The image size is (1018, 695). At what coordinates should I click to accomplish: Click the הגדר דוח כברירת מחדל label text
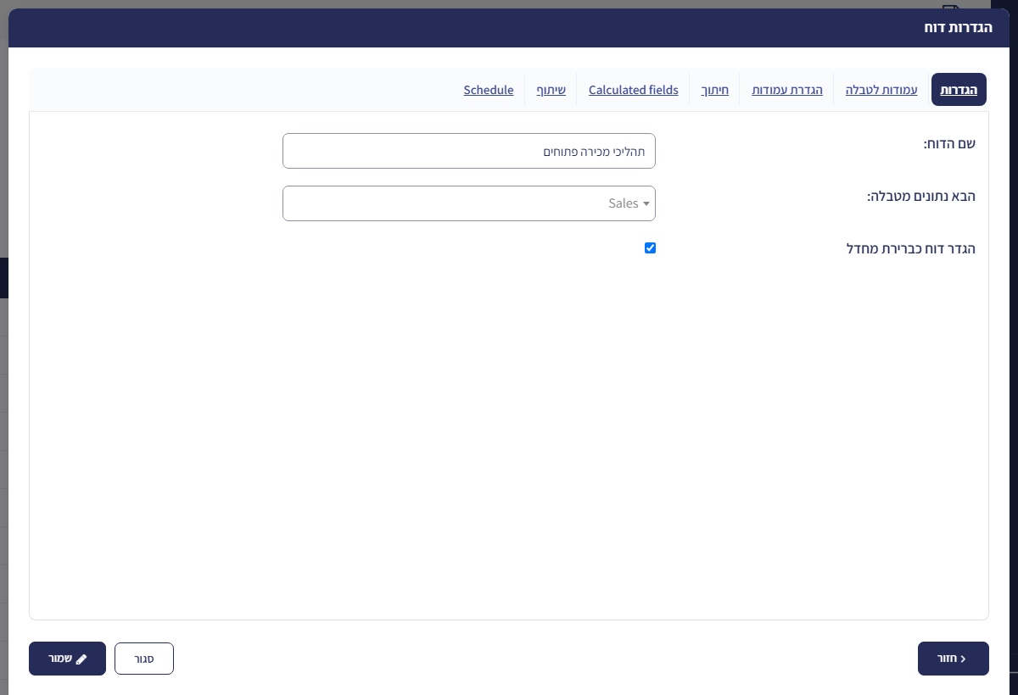click(x=912, y=248)
